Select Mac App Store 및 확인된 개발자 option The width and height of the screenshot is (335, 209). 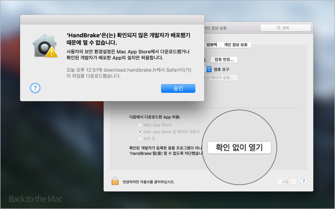click(140, 132)
